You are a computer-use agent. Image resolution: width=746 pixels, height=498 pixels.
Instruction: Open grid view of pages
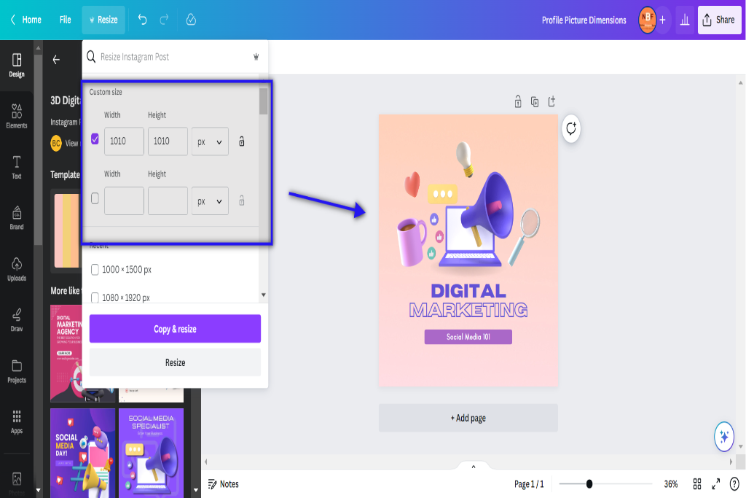[697, 484]
